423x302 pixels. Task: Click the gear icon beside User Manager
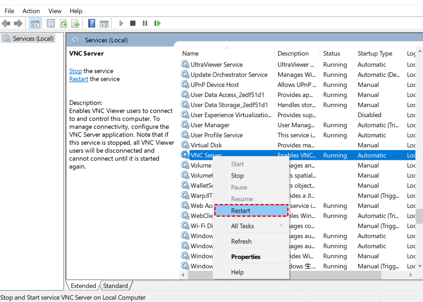(x=185, y=125)
